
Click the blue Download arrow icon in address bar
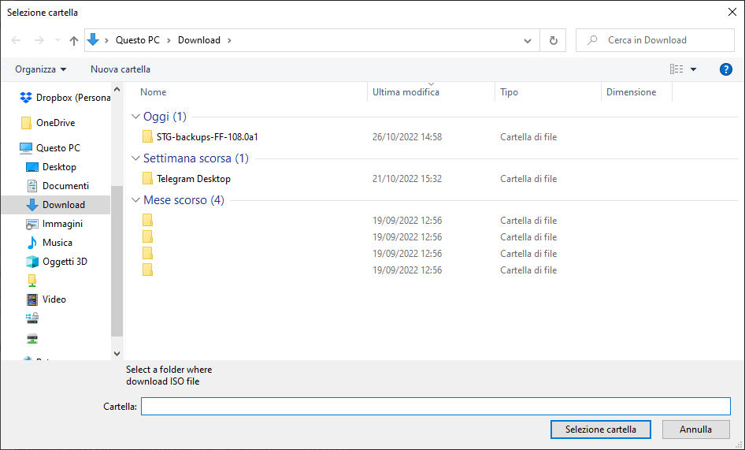coord(93,40)
